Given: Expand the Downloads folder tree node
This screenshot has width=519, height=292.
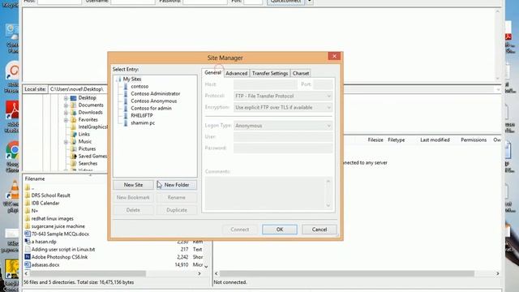Looking at the screenshot, I should click(x=66, y=113).
